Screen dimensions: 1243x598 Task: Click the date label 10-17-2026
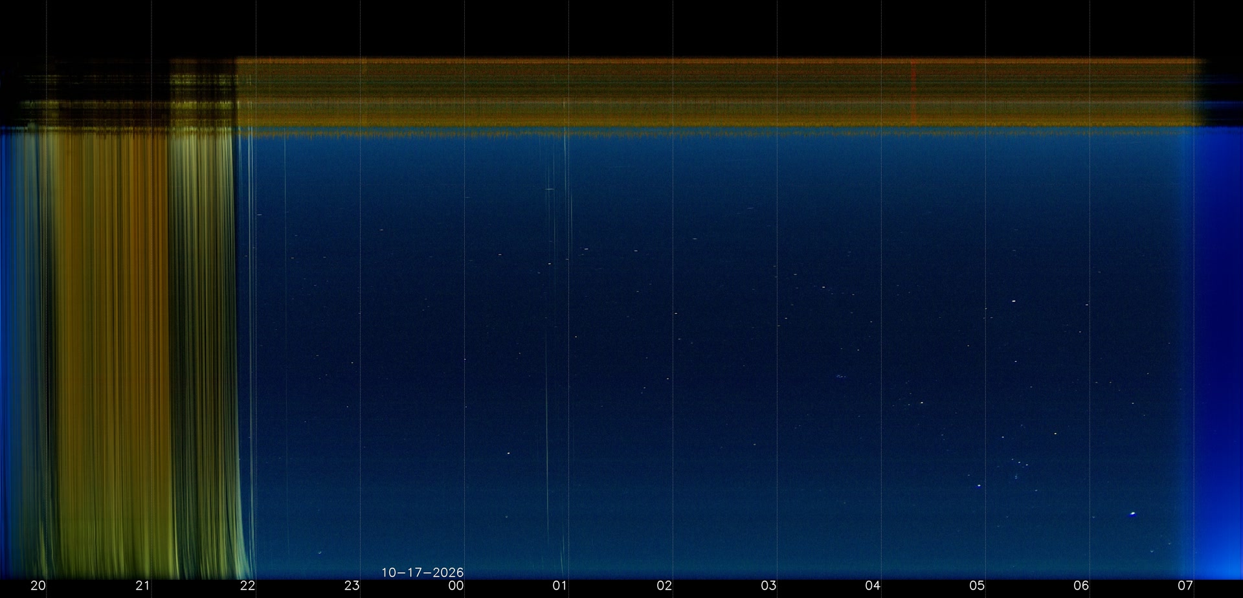[x=422, y=573]
